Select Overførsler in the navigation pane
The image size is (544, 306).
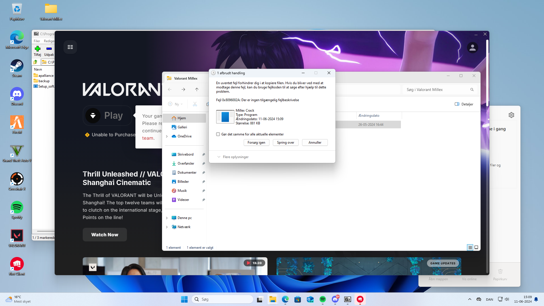pyautogui.click(x=186, y=163)
